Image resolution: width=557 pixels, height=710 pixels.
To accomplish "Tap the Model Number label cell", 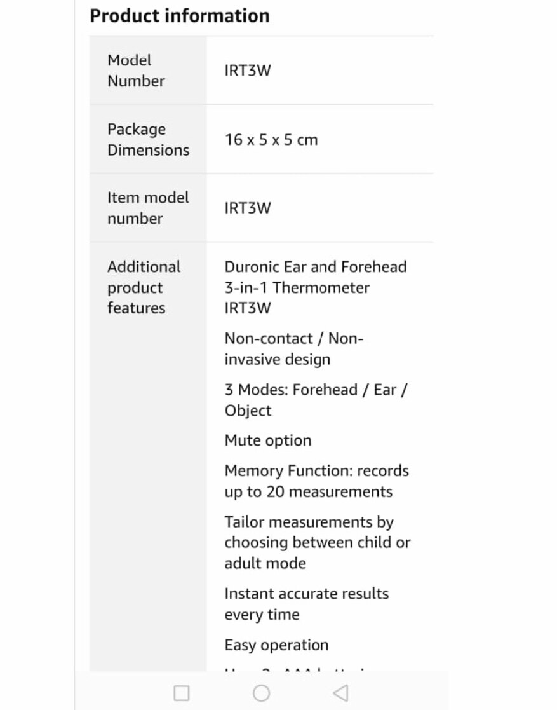I will pyautogui.click(x=148, y=70).
